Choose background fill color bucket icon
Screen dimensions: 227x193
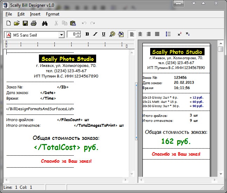tap(121, 34)
